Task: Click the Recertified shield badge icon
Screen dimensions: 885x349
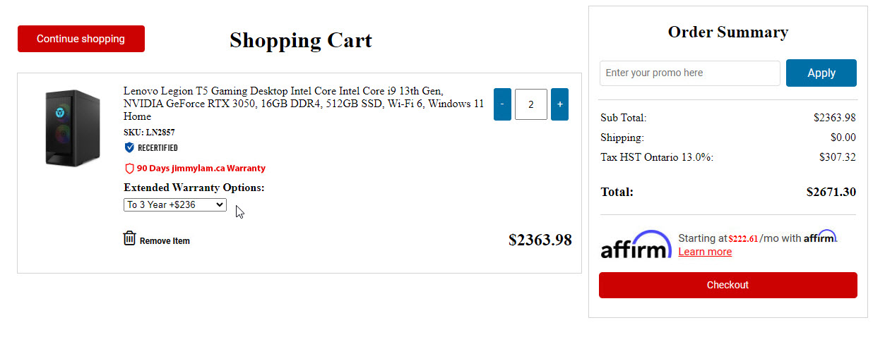Action: tap(129, 147)
